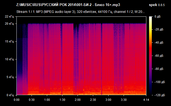Click the '-40 дБ' level label
Screen dimensions: 171x106
pos(159,42)
